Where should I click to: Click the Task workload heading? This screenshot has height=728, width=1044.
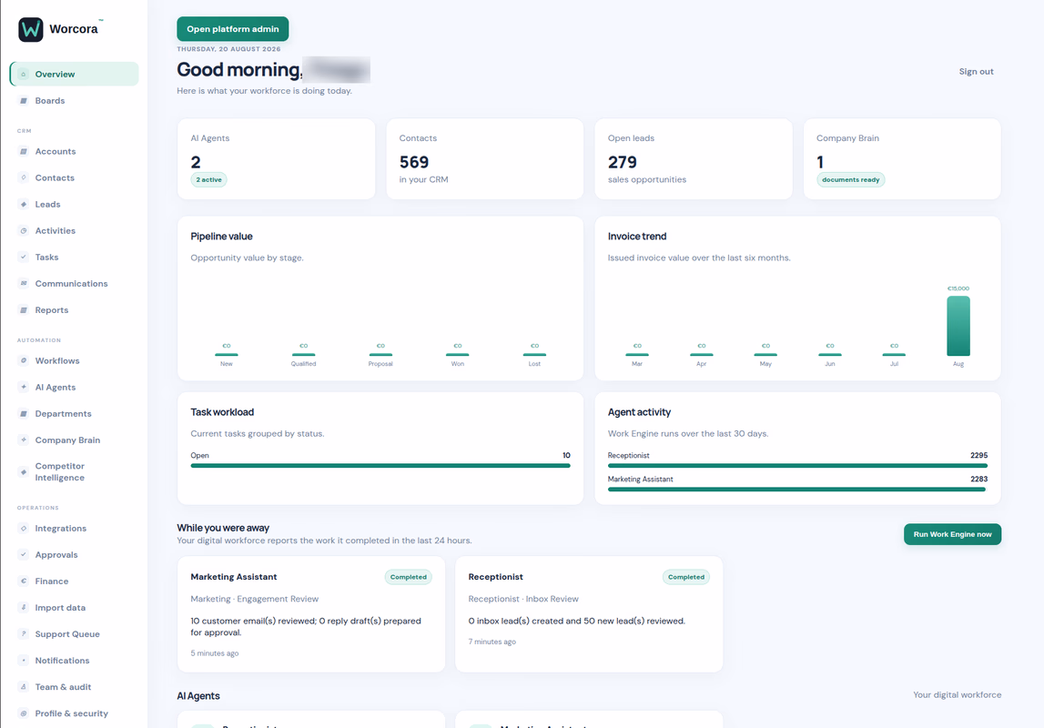[x=222, y=412]
